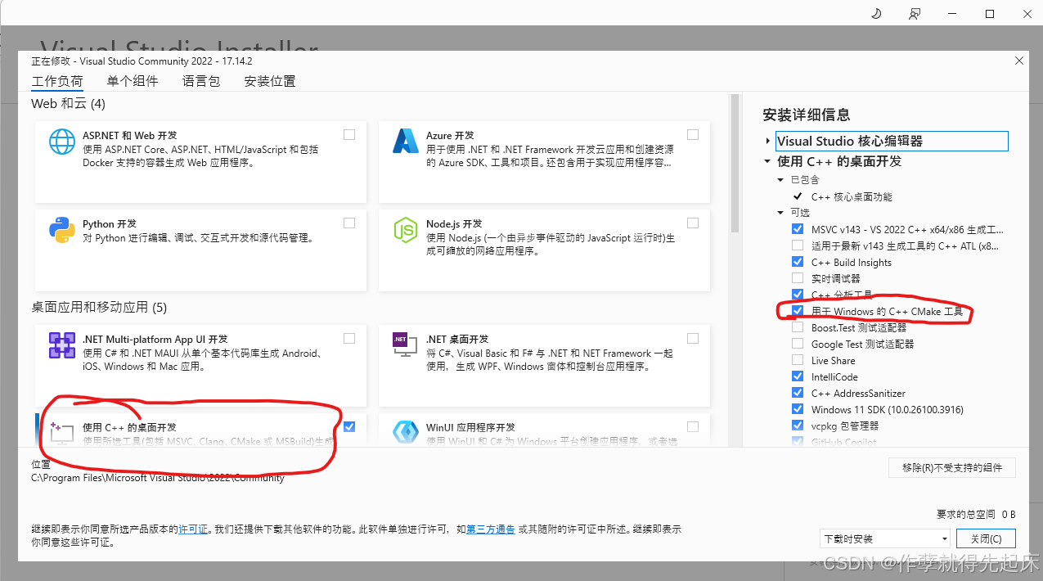Collapse the 可选 section
The height and width of the screenshot is (581, 1043).
780,213
